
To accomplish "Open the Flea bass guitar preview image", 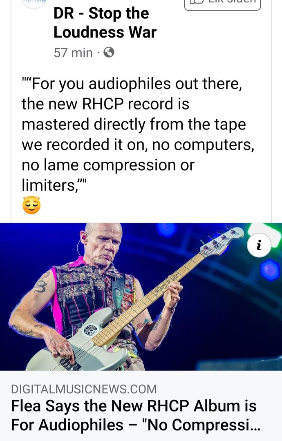I will coord(141,297).
